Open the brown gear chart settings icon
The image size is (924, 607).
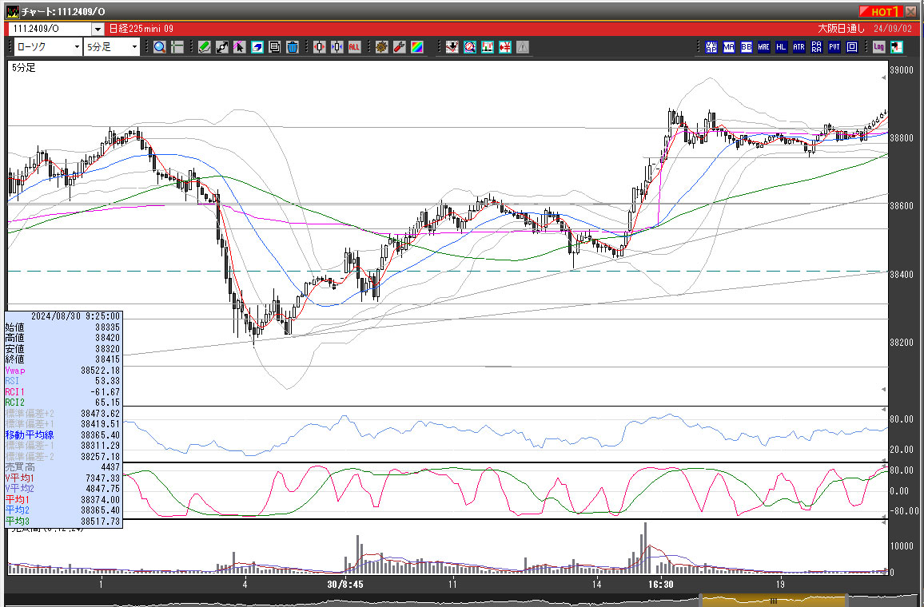[382, 47]
